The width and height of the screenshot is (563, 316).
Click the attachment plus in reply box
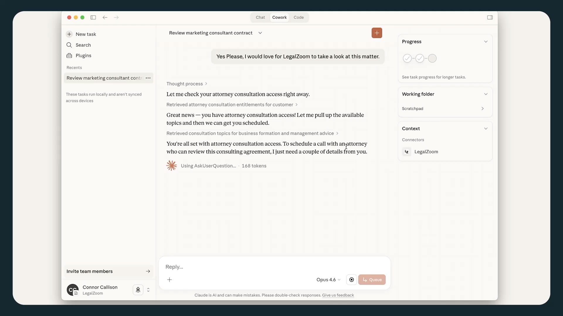(169, 280)
